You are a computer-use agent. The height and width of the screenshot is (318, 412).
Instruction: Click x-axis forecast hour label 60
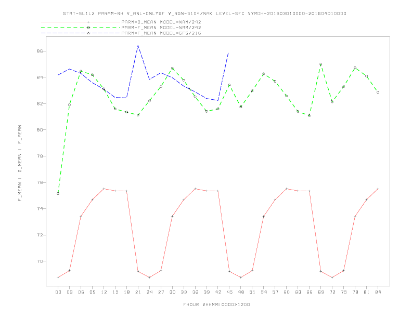point(287,292)
